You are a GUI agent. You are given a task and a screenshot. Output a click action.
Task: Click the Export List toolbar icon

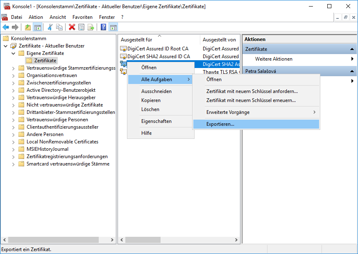coord(91,27)
